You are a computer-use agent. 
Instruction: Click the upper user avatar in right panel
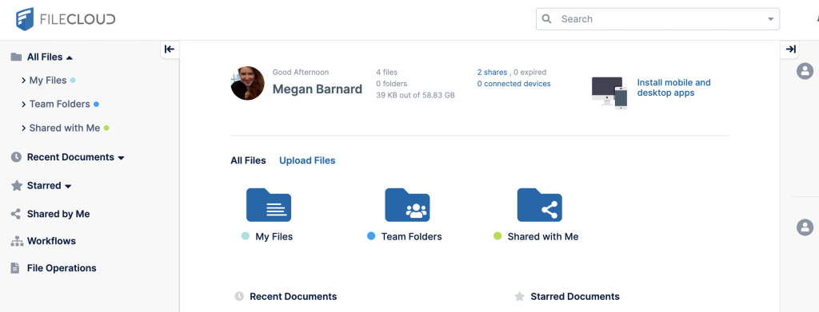[805, 71]
